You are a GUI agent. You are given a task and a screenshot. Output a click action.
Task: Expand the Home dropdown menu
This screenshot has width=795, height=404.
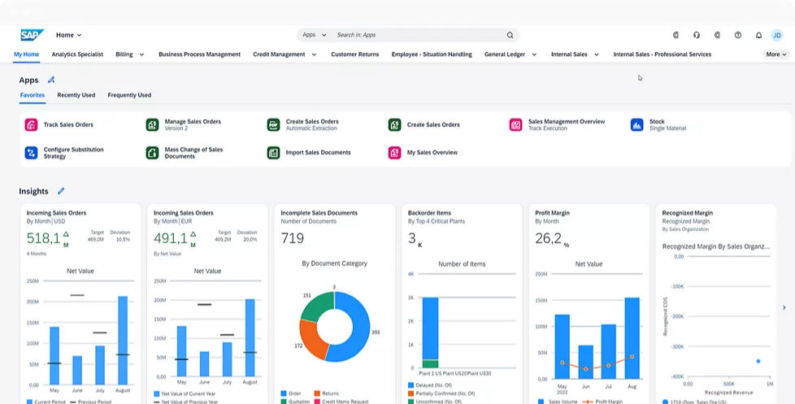pos(68,35)
